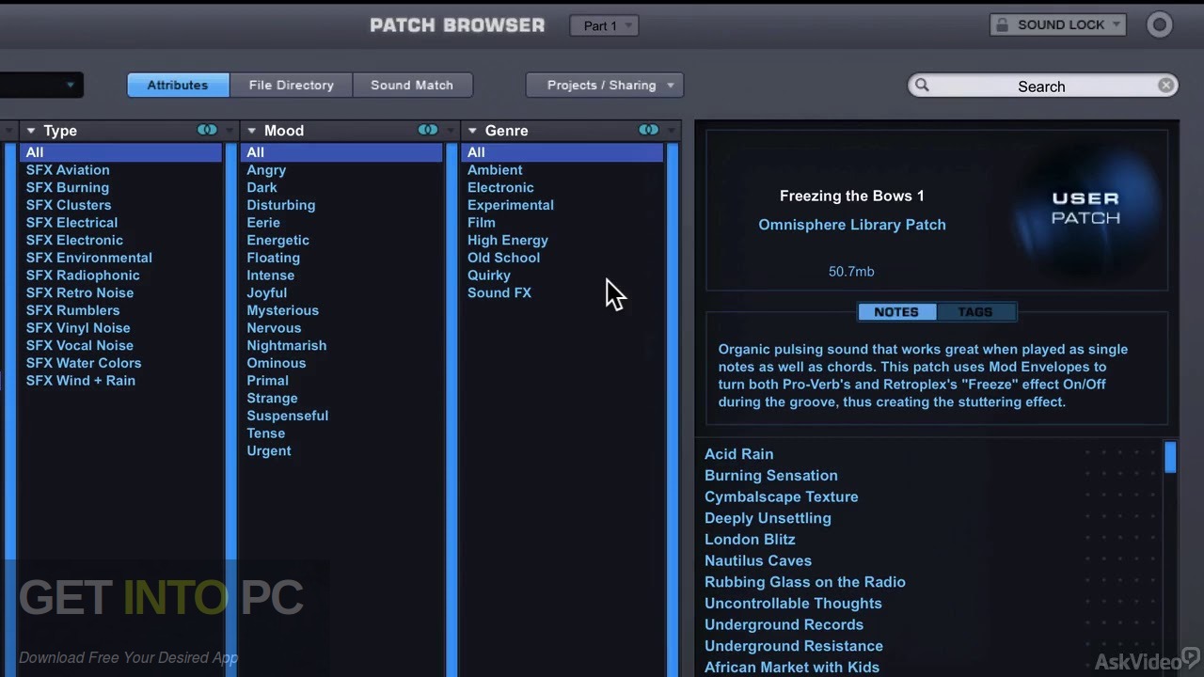Select All in the Genre column

tap(562, 152)
